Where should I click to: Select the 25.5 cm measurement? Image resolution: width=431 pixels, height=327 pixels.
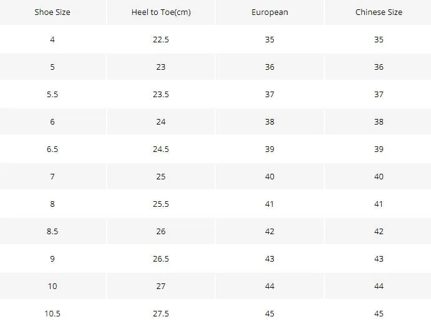(161, 204)
